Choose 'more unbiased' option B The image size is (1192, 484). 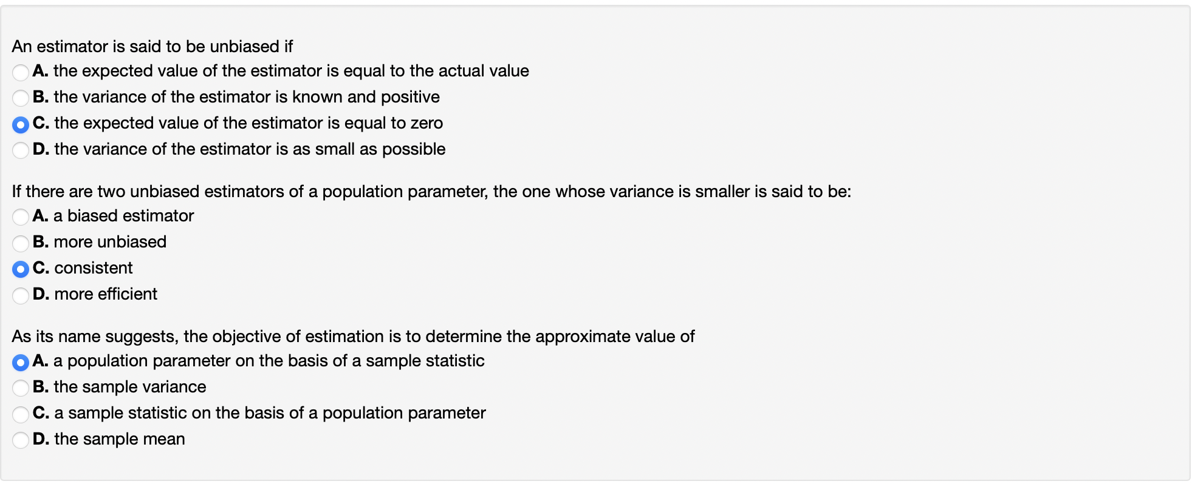pyautogui.click(x=20, y=243)
